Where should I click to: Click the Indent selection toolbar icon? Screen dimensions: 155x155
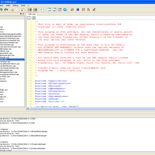pos(29,10)
